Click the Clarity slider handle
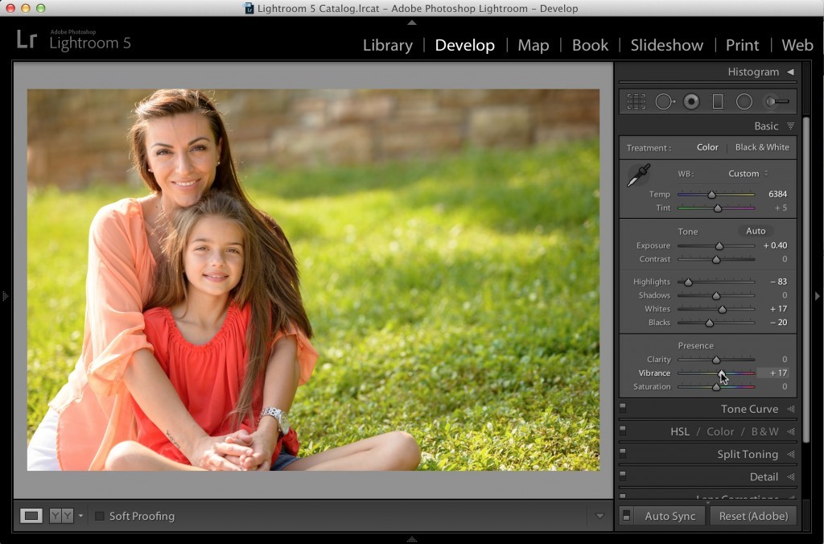The height and width of the screenshot is (544, 824). coord(716,360)
